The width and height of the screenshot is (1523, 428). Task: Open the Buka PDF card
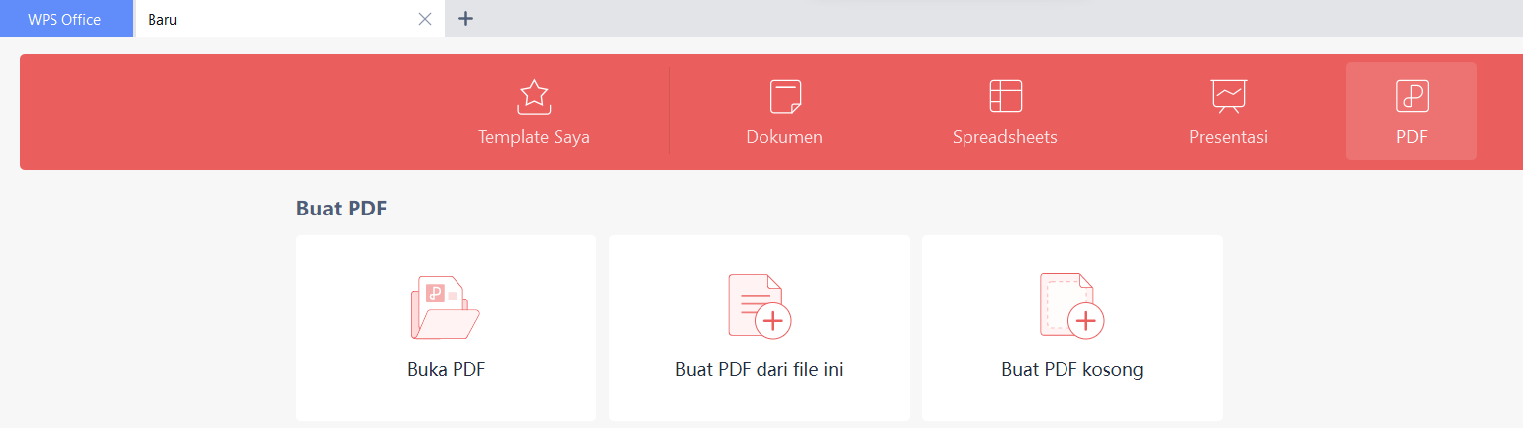tap(446, 328)
